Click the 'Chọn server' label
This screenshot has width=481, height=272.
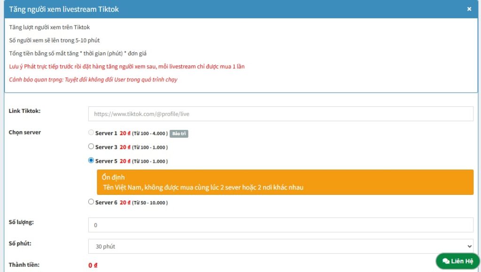[x=24, y=132]
